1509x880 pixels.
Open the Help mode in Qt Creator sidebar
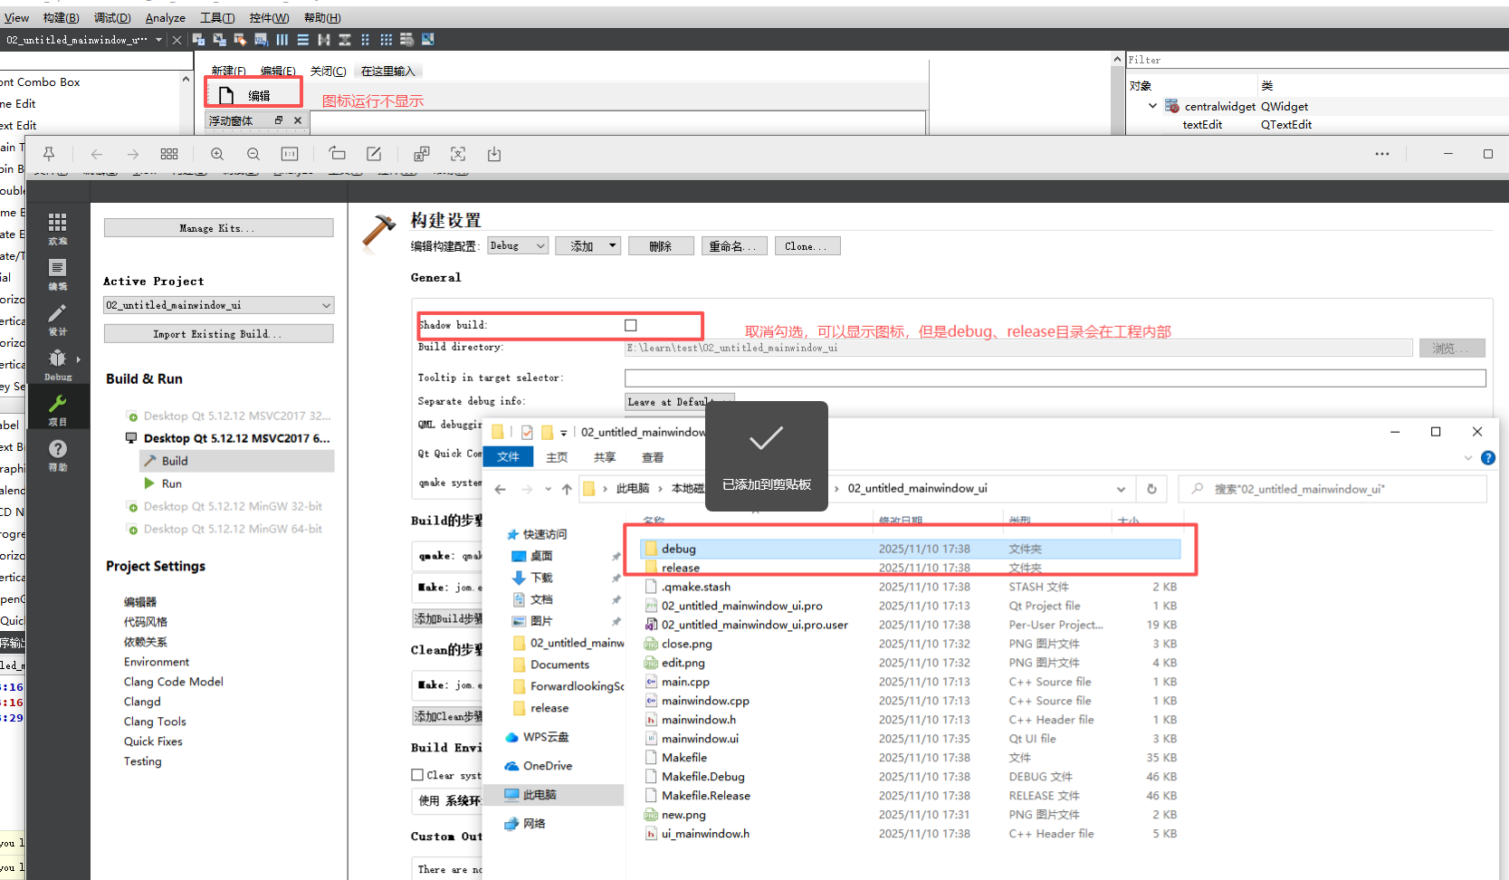pyautogui.click(x=58, y=454)
